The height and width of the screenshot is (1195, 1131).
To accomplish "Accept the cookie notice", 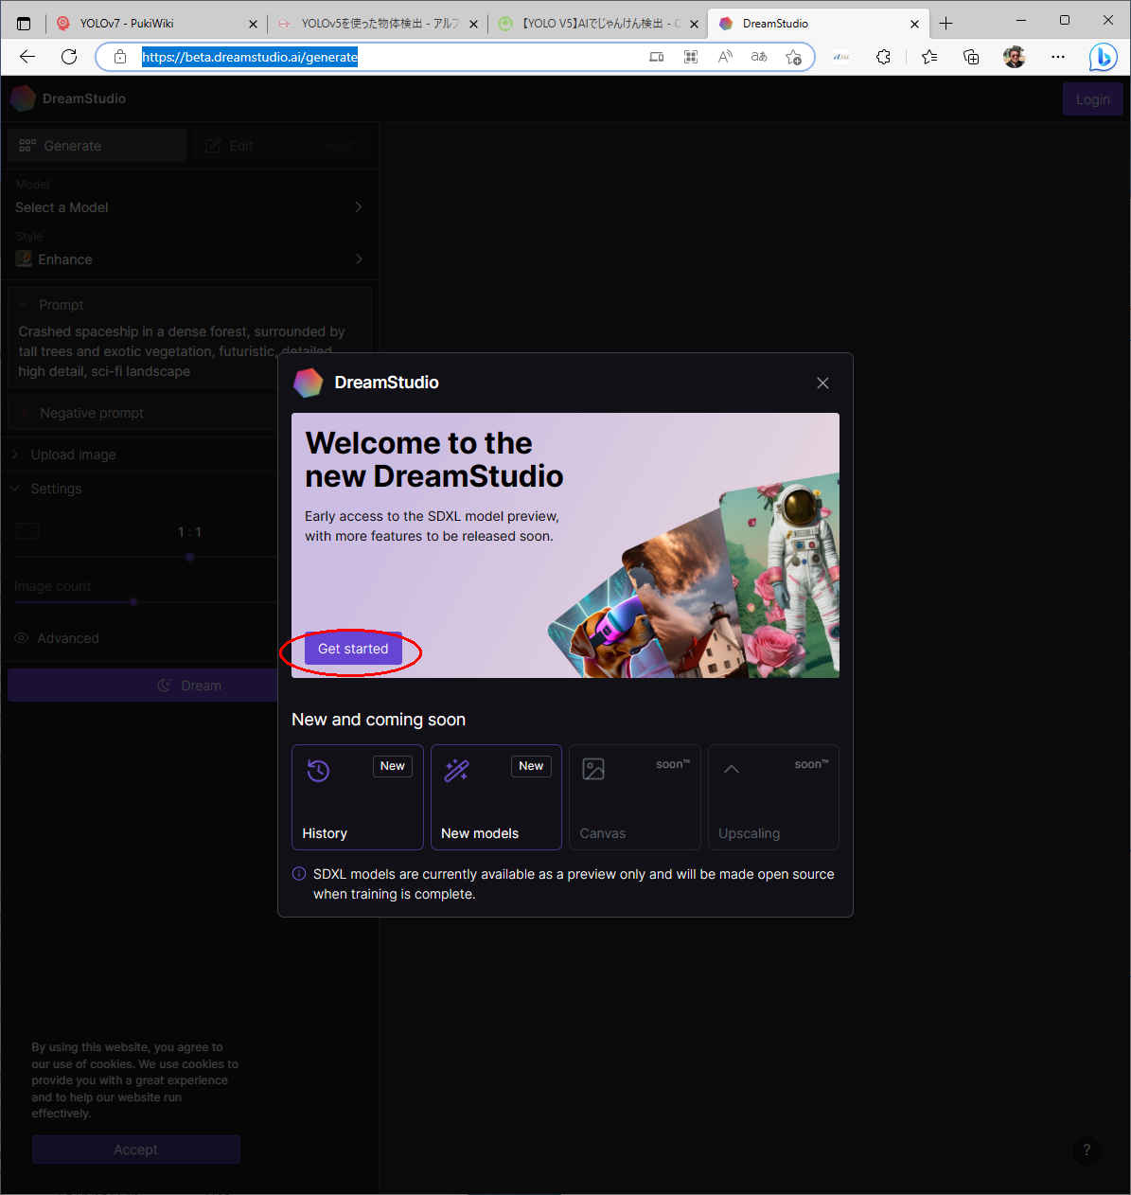I will point(136,1150).
